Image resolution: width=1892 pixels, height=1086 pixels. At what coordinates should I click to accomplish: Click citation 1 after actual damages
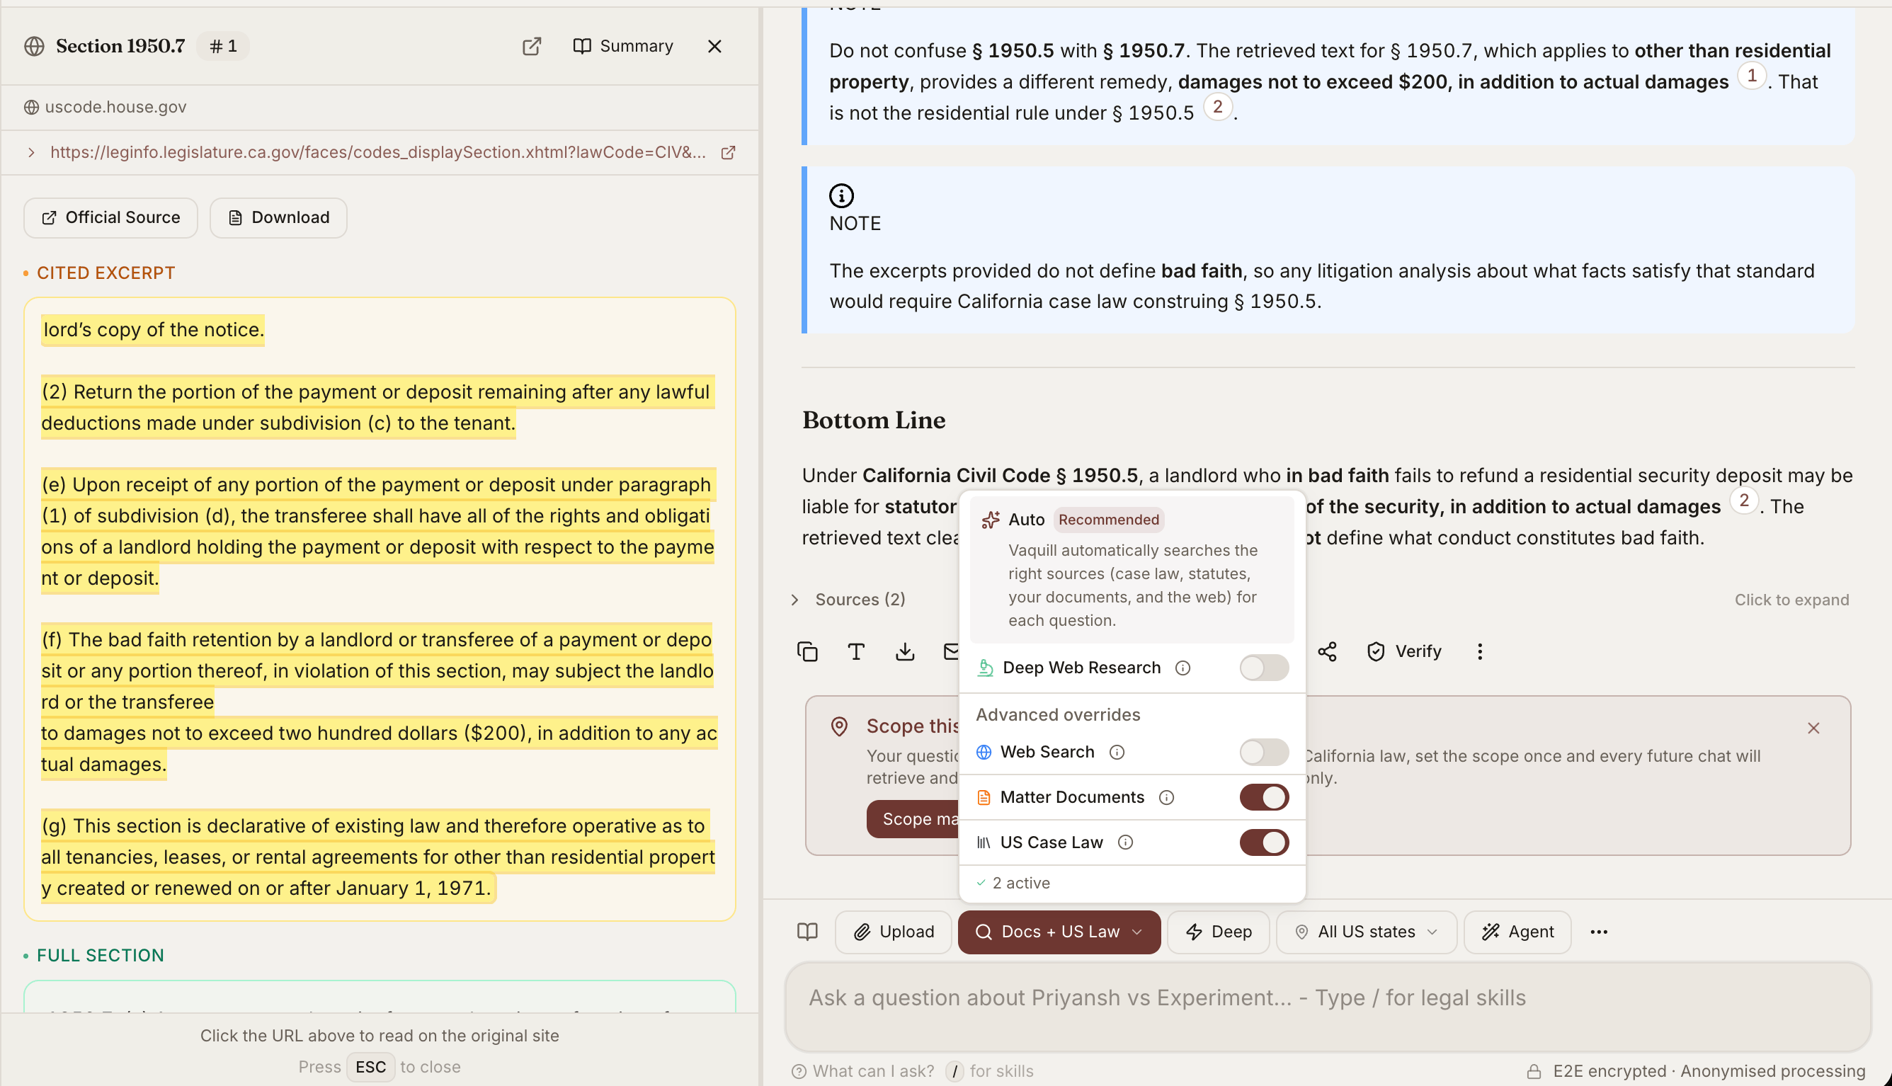(x=1751, y=76)
